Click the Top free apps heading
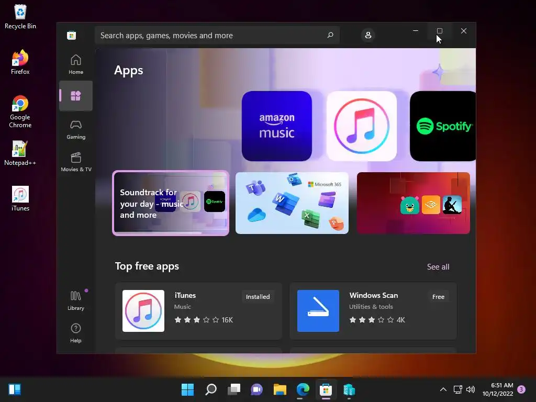The height and width of the screenshot is (402, 536). (x=147, y=266)
